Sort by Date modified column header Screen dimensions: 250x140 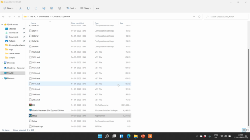point(77,23)
